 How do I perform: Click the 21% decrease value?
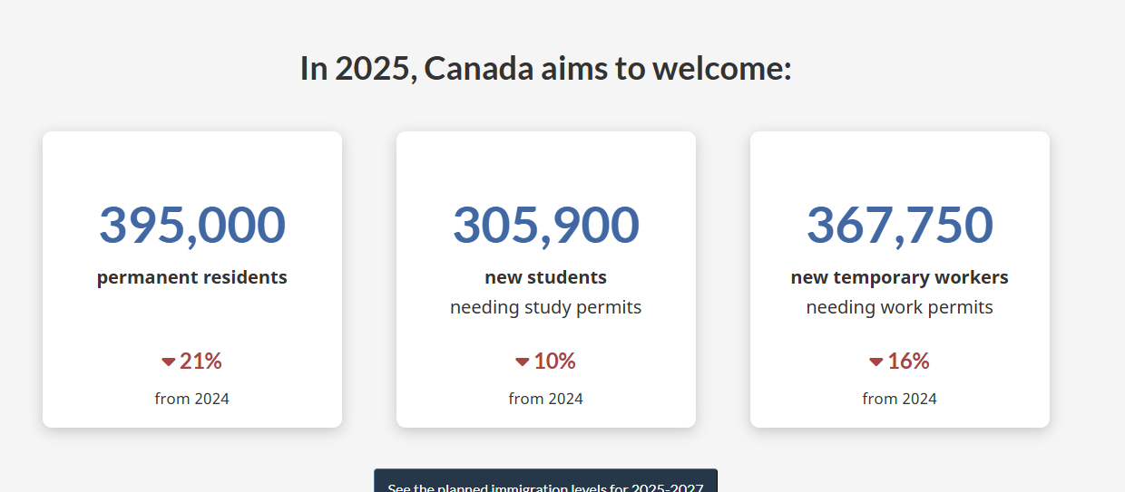click(x=201, y=362)
